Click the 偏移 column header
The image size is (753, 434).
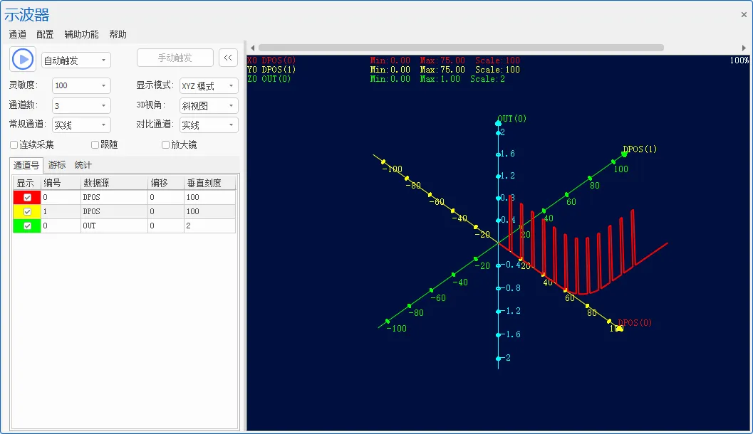(x=166, y=183)
